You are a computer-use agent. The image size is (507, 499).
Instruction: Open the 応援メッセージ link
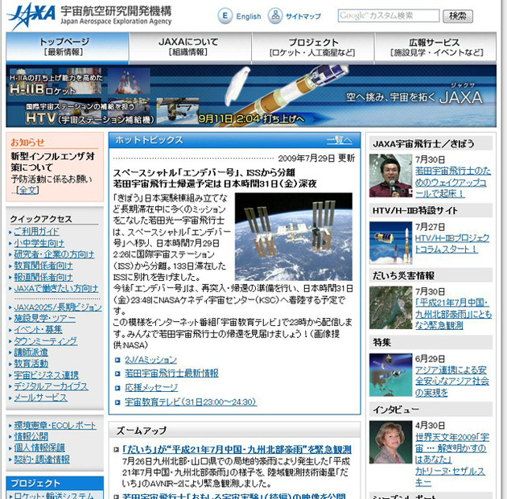[151, 387]
